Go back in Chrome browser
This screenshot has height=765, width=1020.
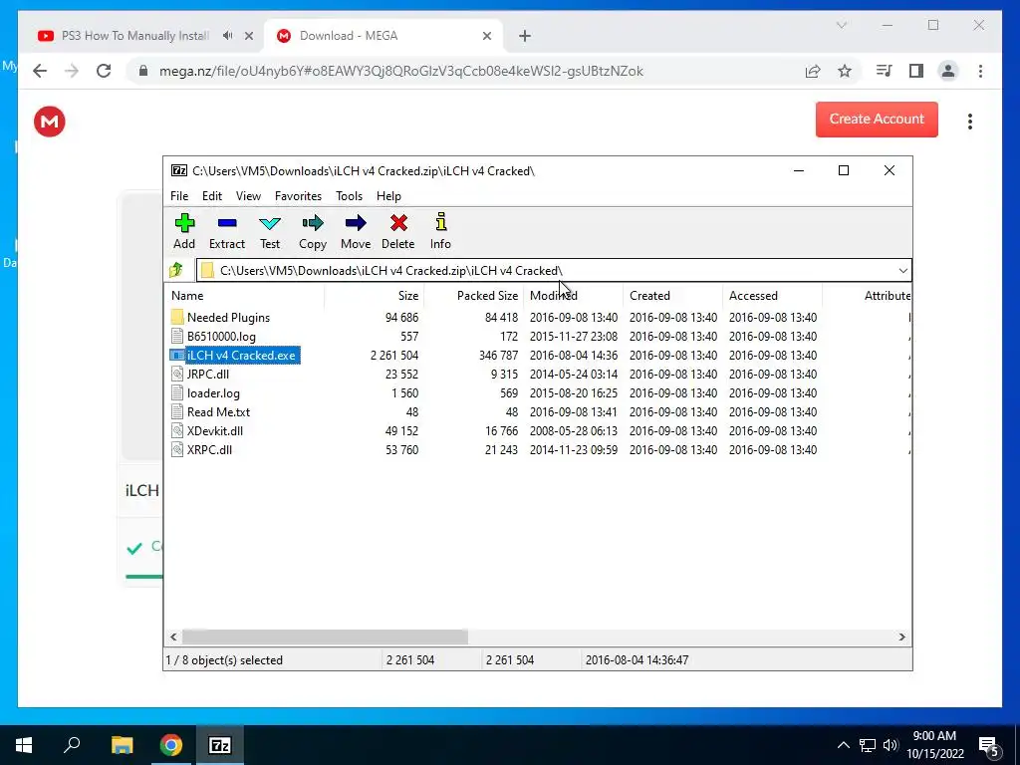point(40,71)
